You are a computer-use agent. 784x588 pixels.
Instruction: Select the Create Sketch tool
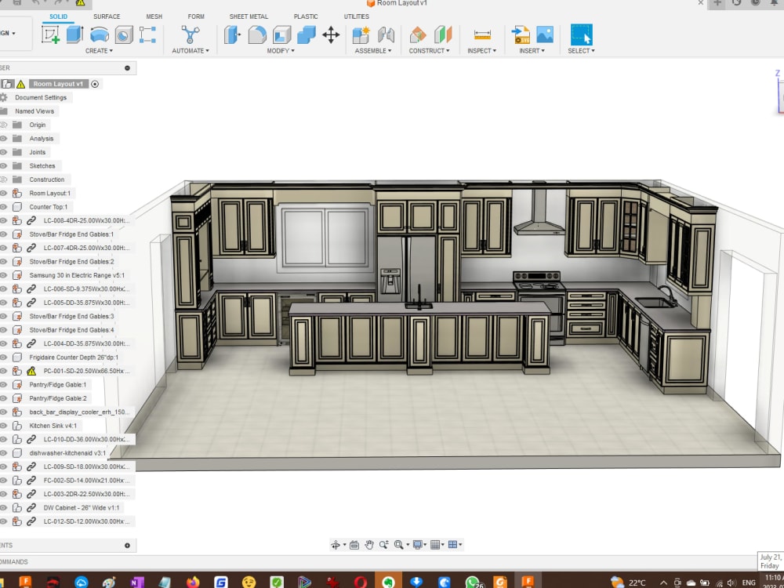pyautogui.click(x=49, y=34)
